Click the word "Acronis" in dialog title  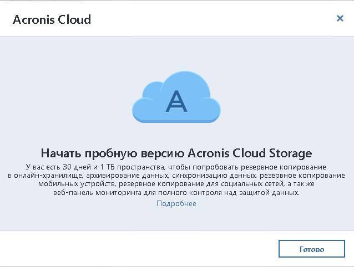click(x=34, y=19)
